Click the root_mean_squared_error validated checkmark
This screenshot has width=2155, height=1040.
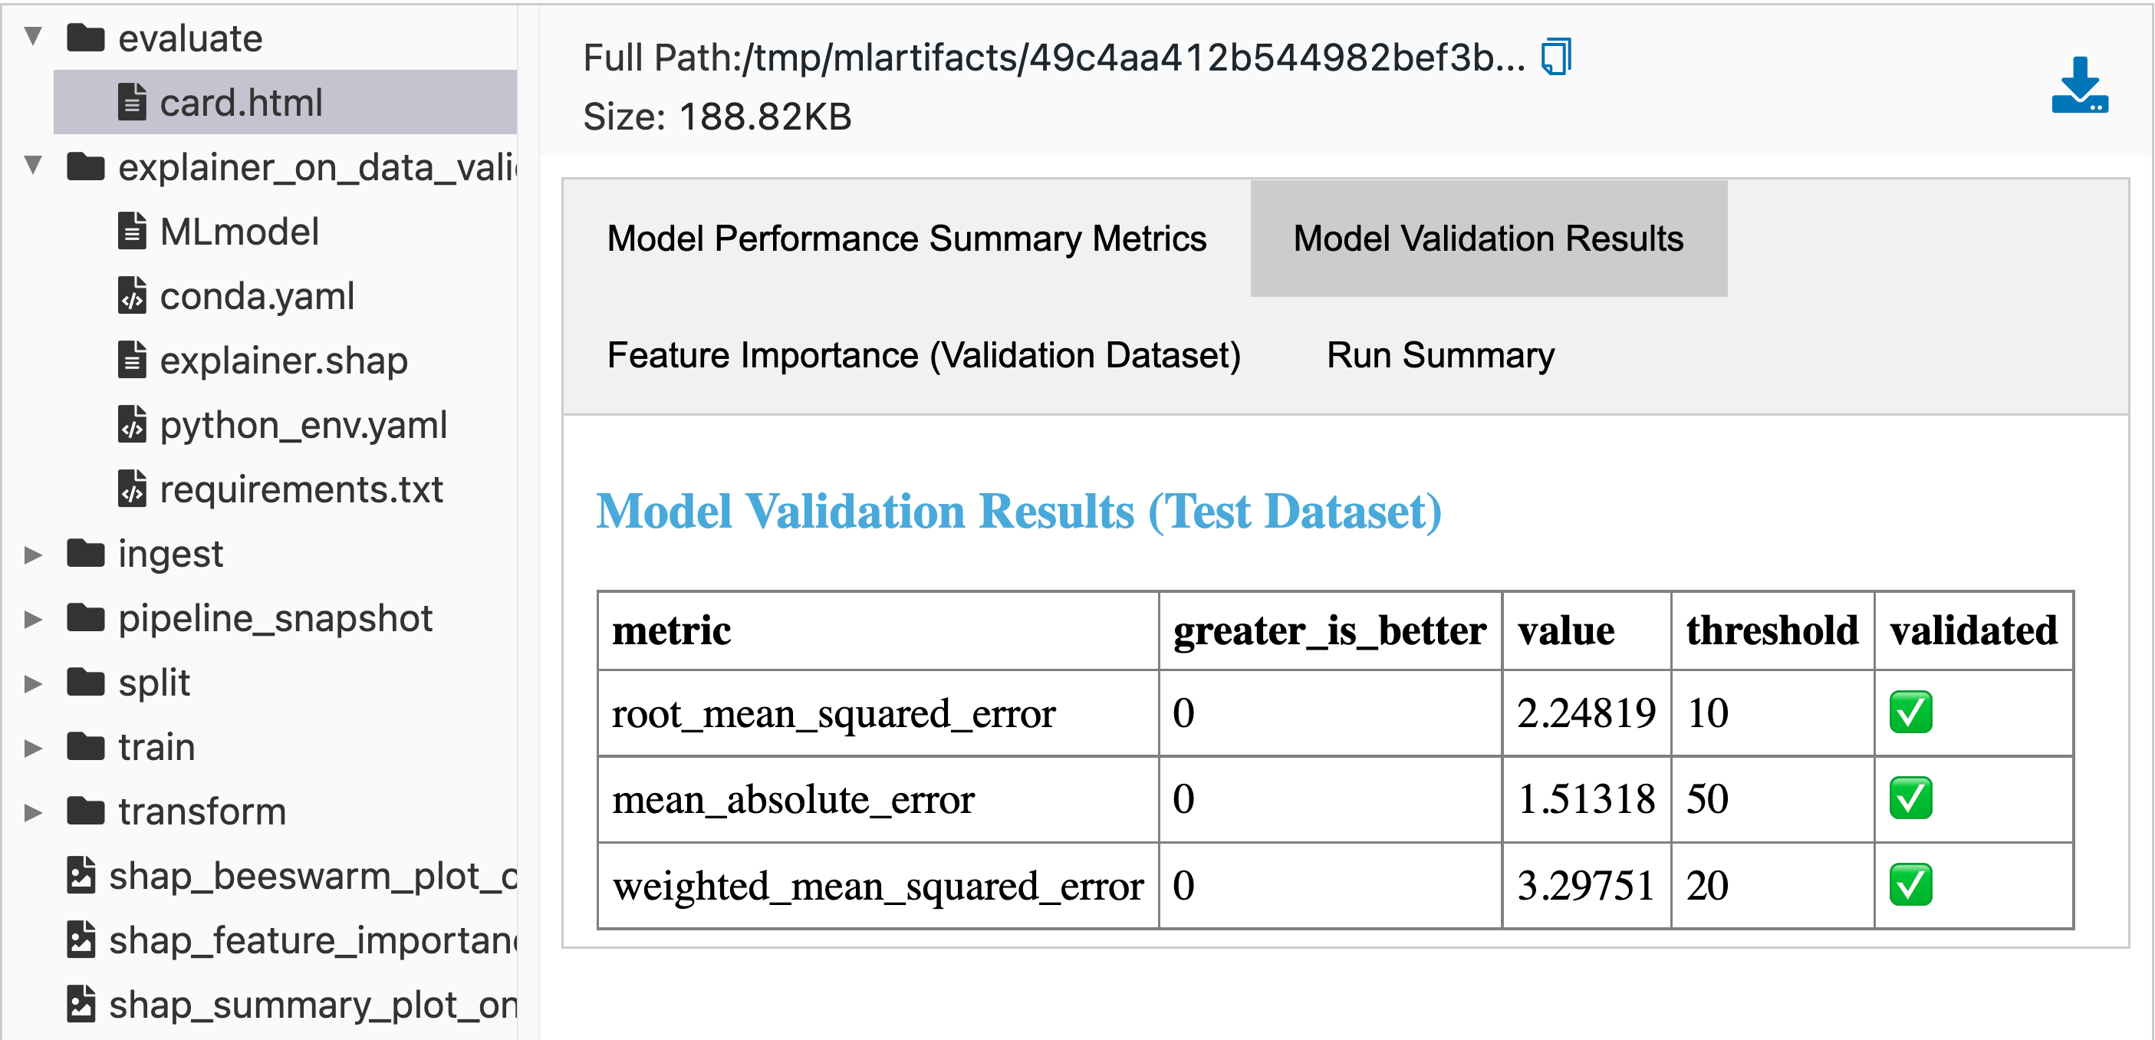(x=1910, y=712)
